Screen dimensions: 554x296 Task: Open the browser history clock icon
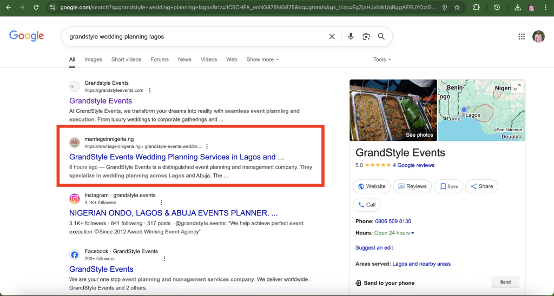[497, 8]
